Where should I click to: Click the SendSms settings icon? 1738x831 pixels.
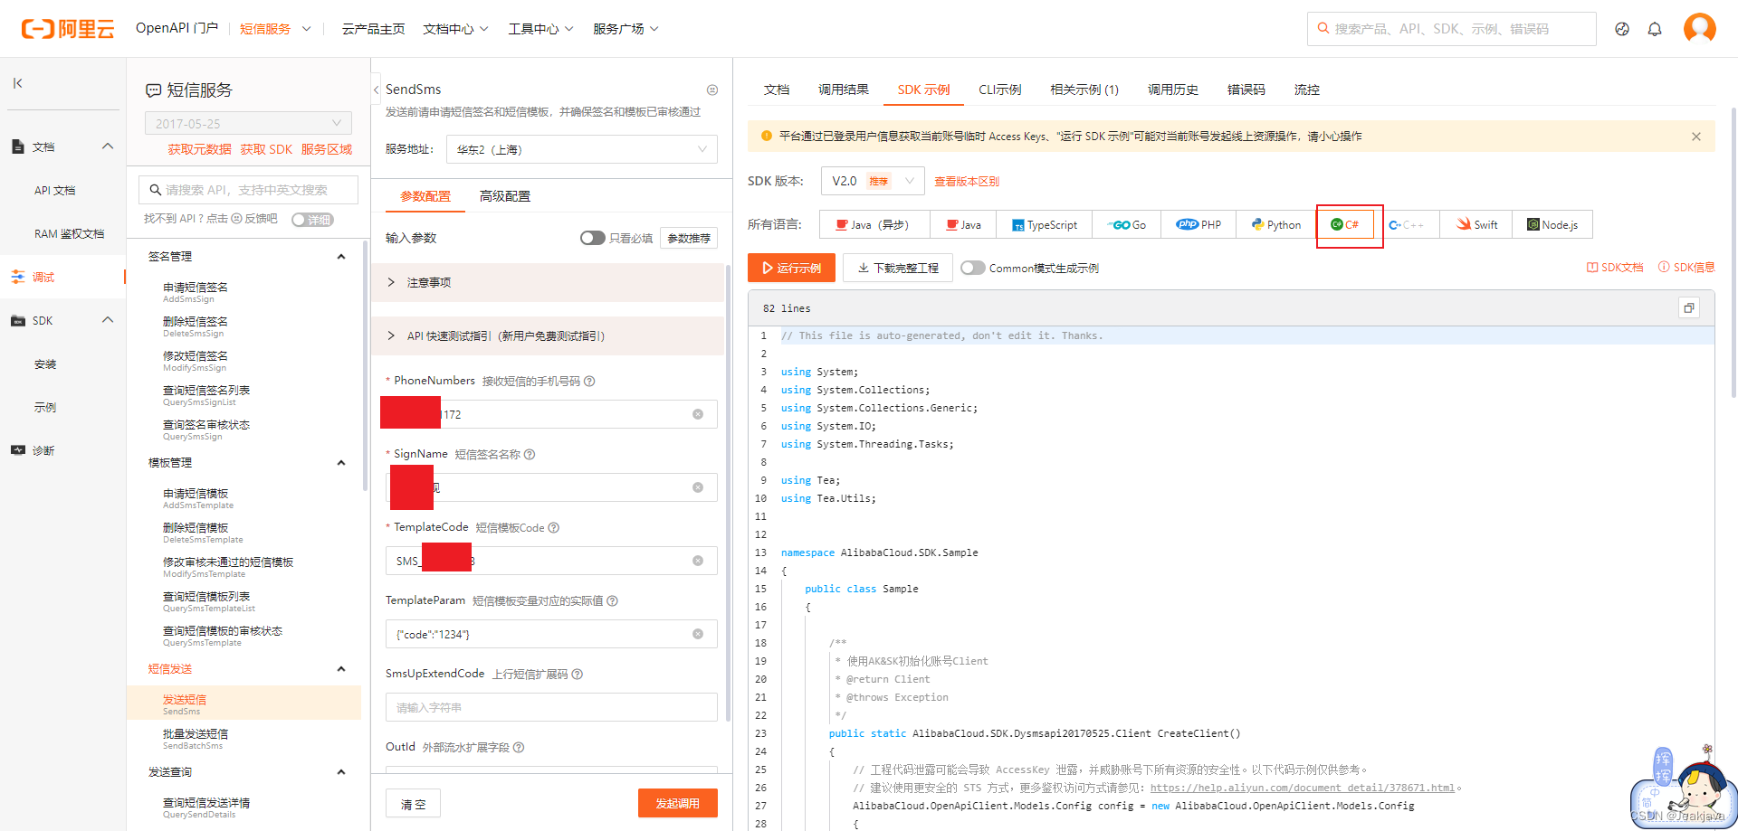(x=712, y=90)
